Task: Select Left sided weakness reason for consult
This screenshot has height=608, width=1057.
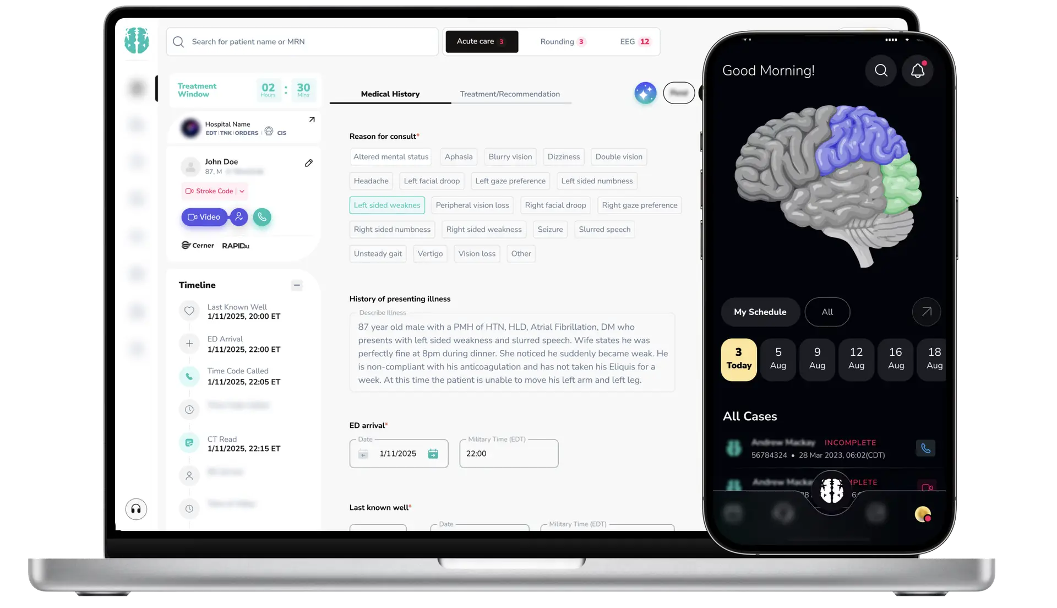Action: [x=387, y=205]
